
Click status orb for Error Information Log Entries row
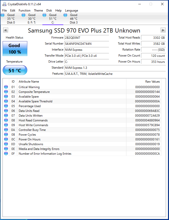pyautogui.click(x=6, y=154)
